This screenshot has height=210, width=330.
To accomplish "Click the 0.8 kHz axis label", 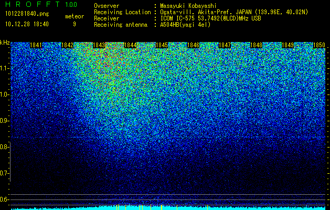I will (4, 147).
